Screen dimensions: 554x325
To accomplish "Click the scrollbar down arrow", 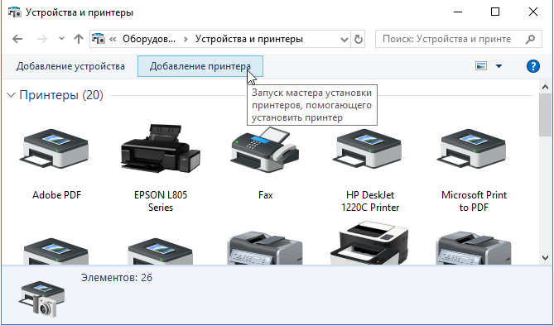I will 545,258.
